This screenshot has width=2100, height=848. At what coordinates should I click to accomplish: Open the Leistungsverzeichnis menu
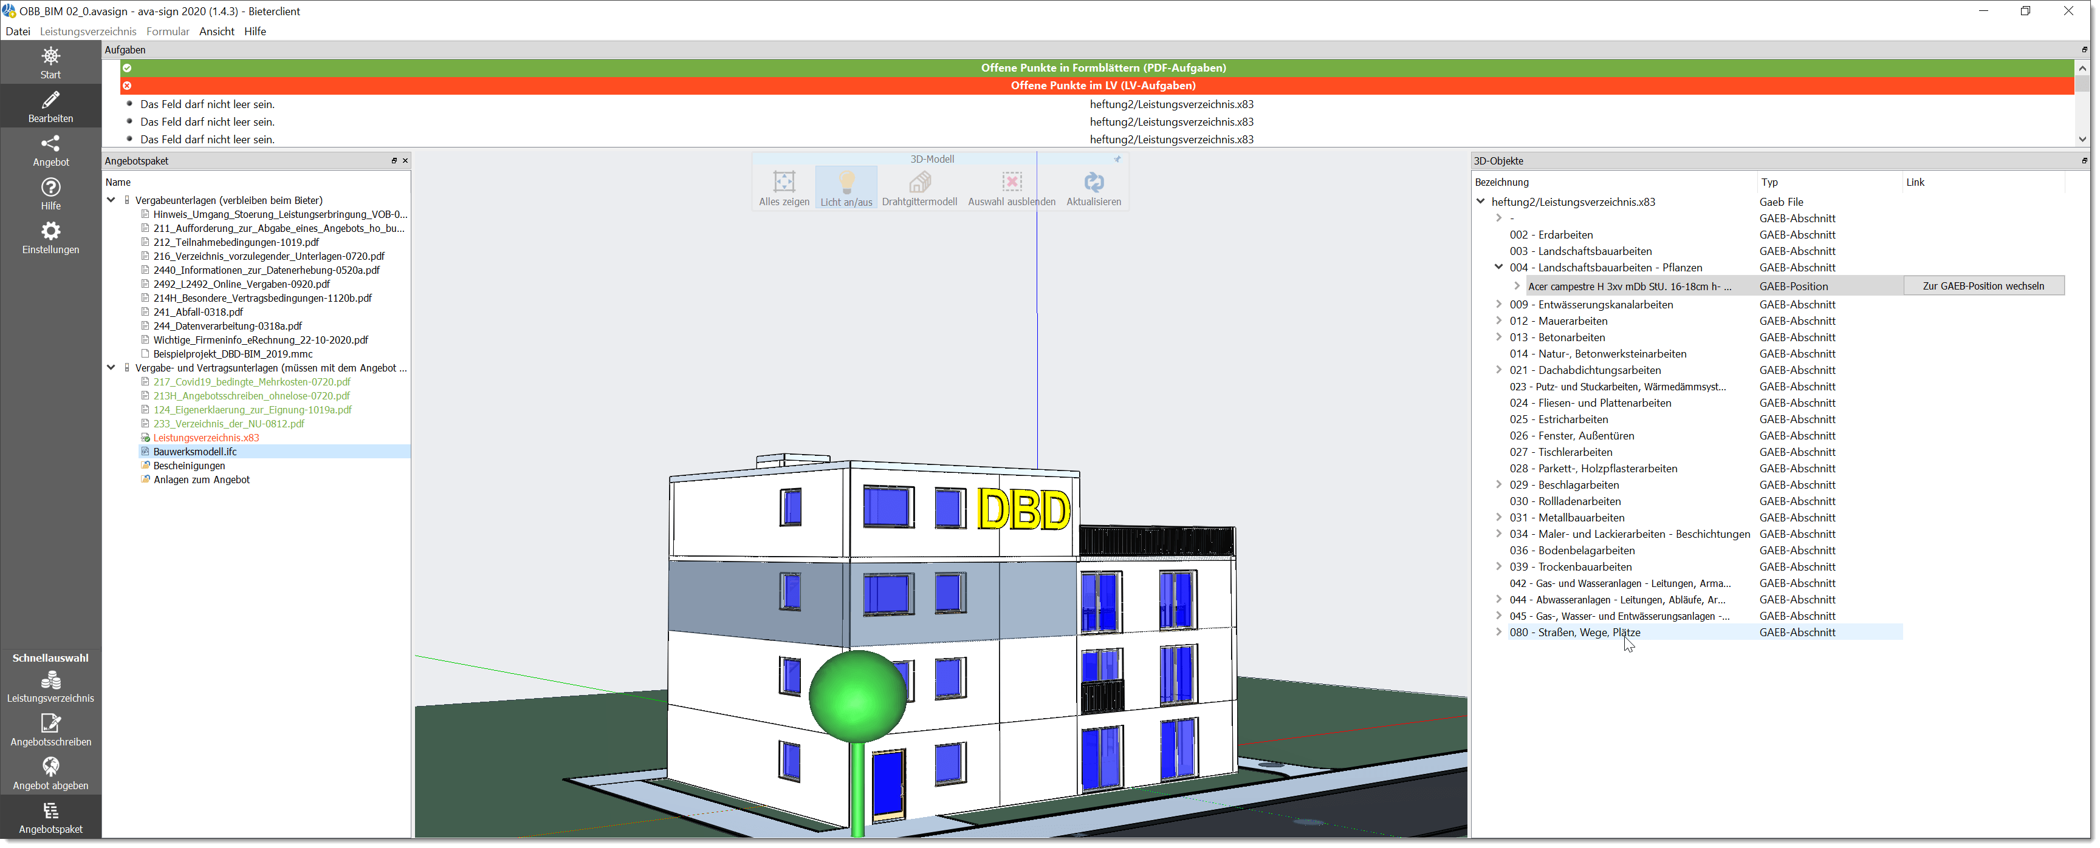[88, 31]
